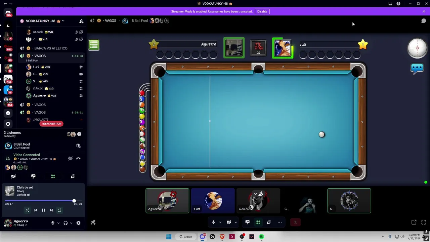Screen dimensions: 430x242
Task: Pop out the 8 Ball Pool activity
Action: click(x=78, y=146)
